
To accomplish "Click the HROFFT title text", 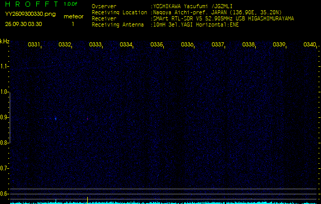I will 32,4.
